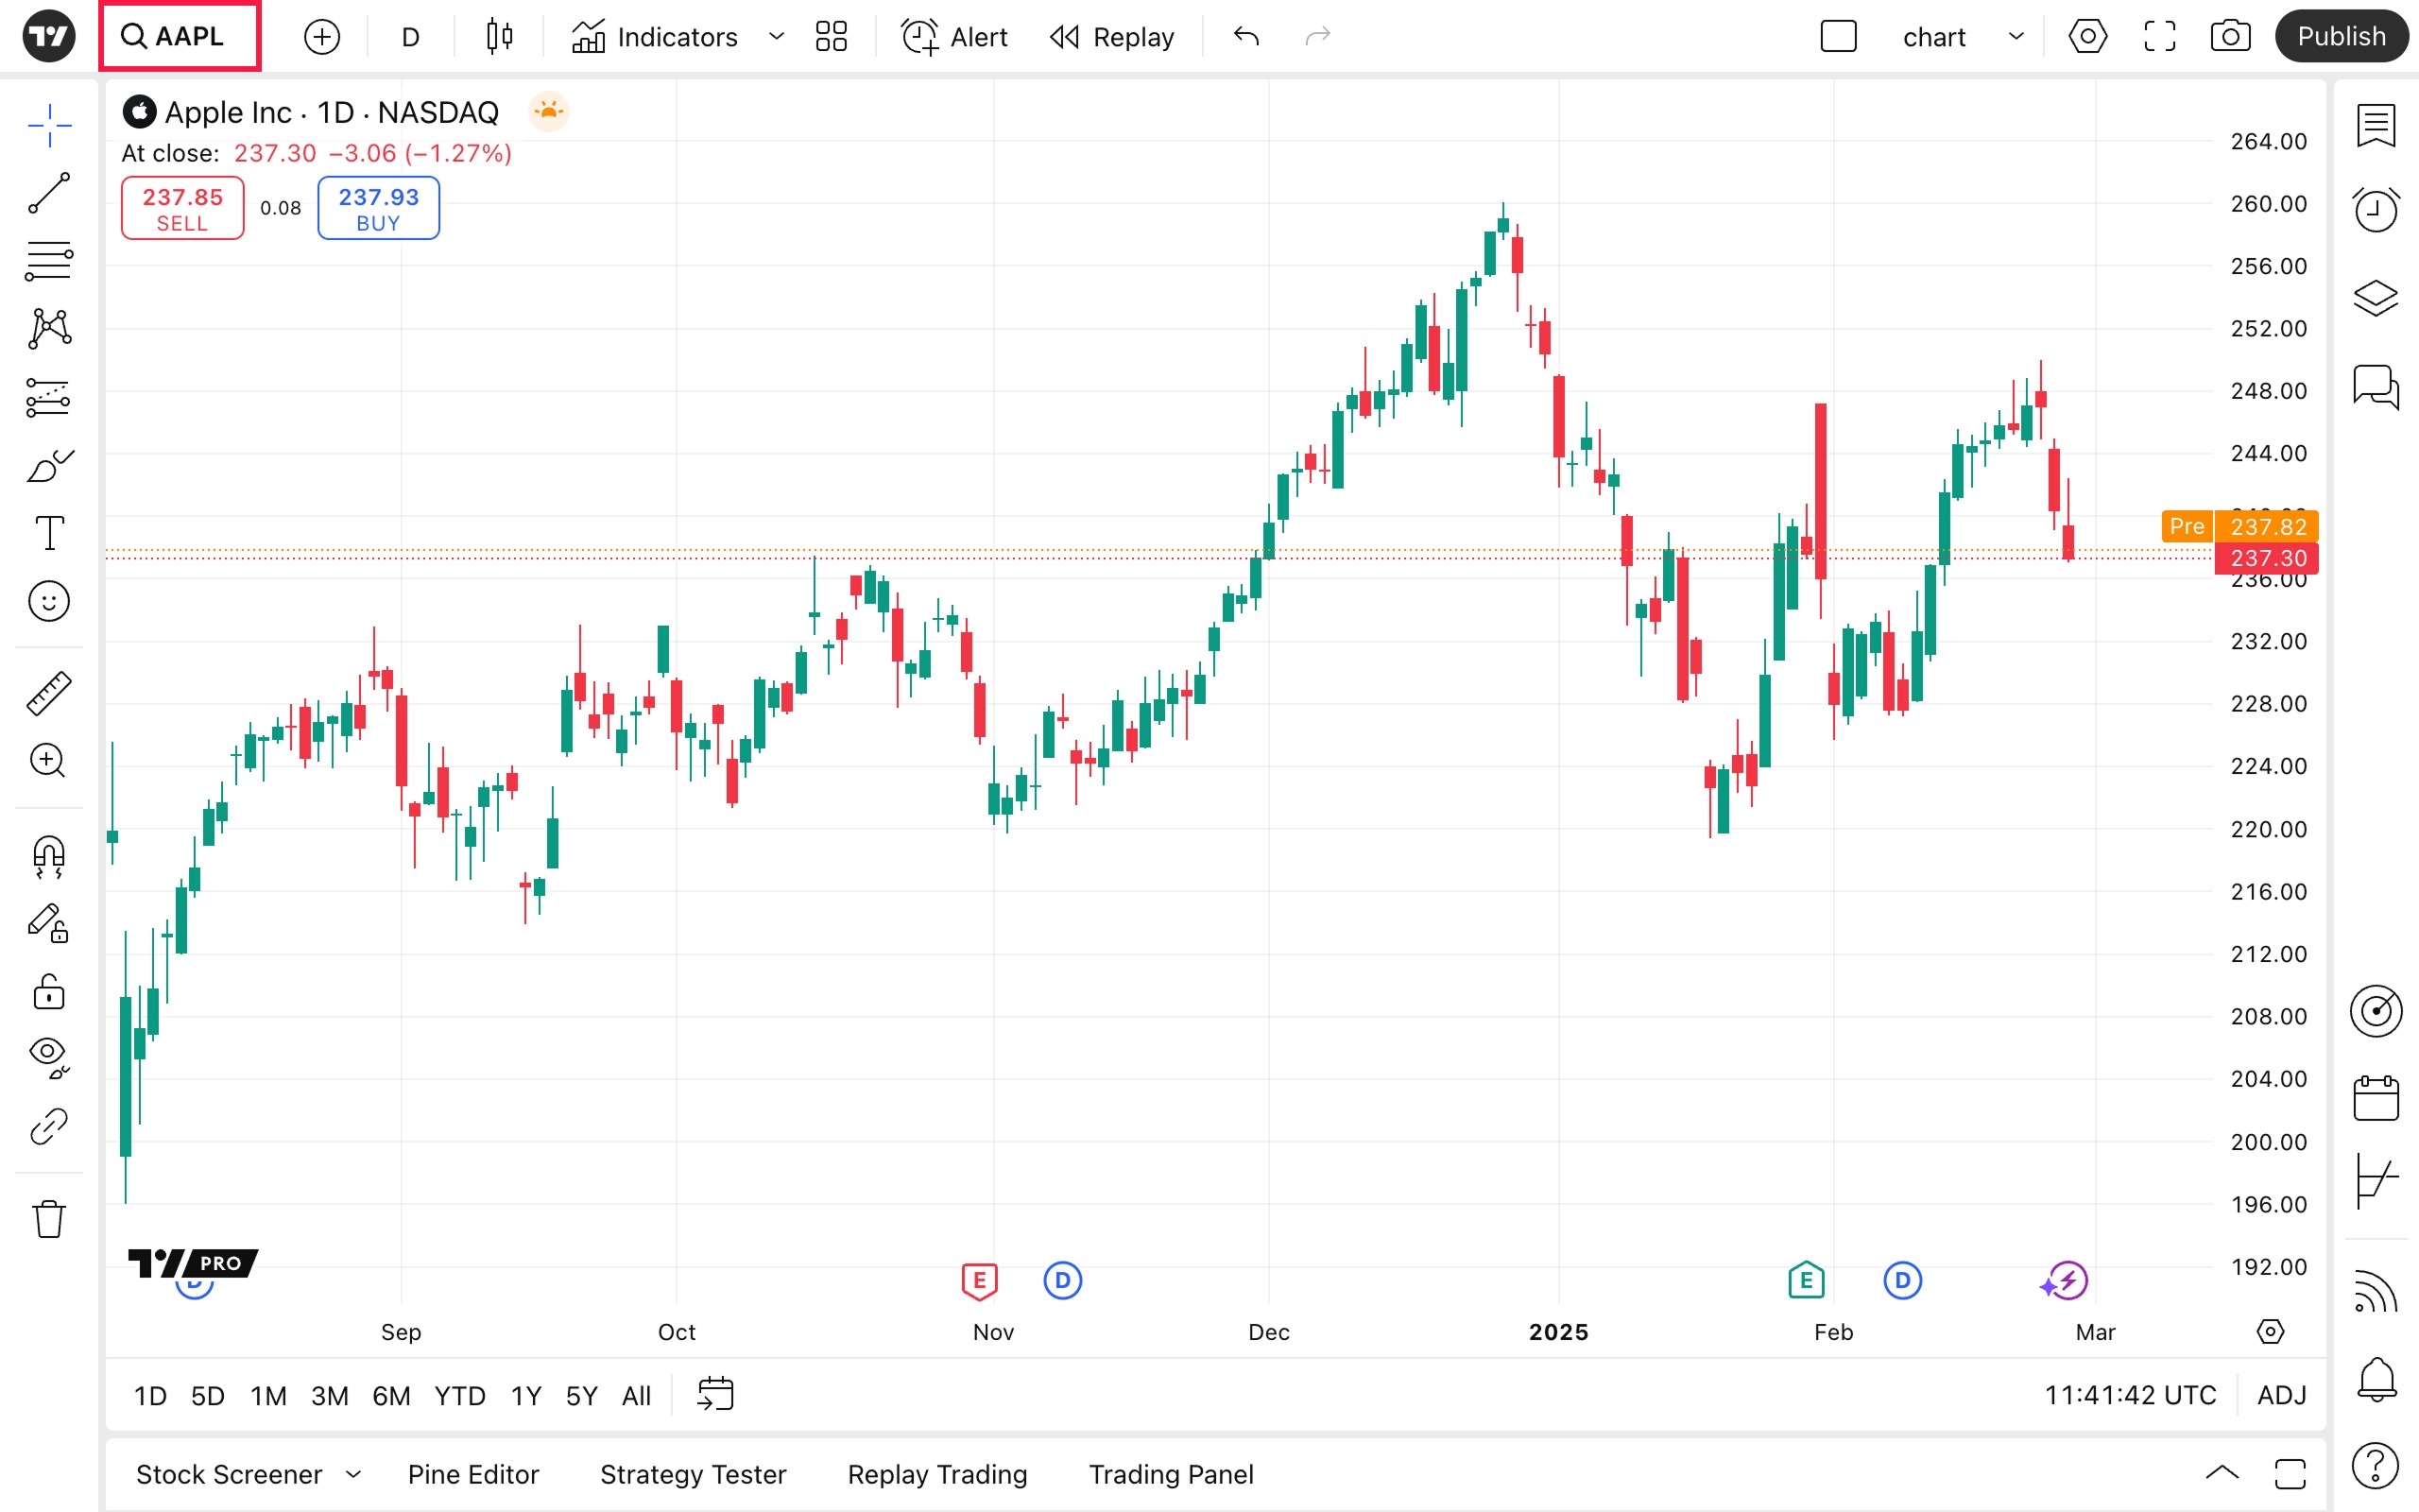Open the Brush drawing tool
The height and width of the screenshot is (1512, 2419).
[48, 466]
